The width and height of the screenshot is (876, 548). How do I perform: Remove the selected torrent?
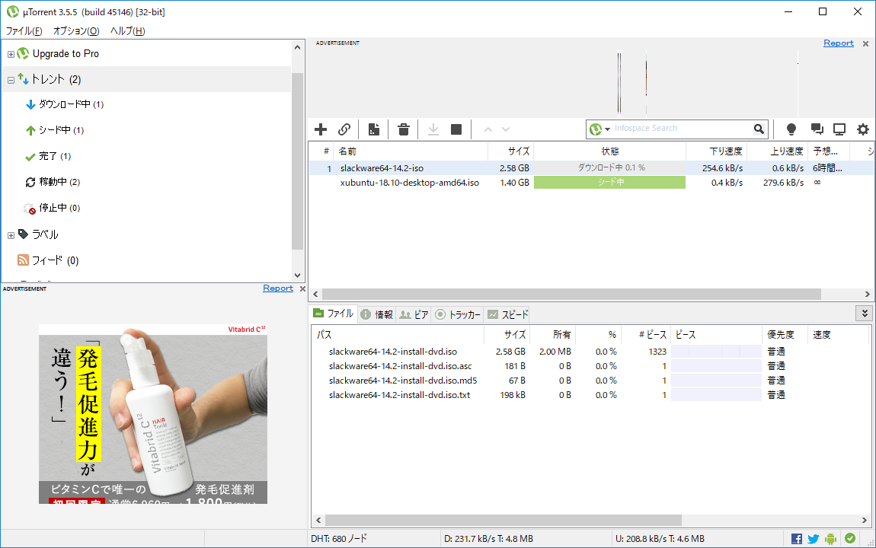(403, 129)
